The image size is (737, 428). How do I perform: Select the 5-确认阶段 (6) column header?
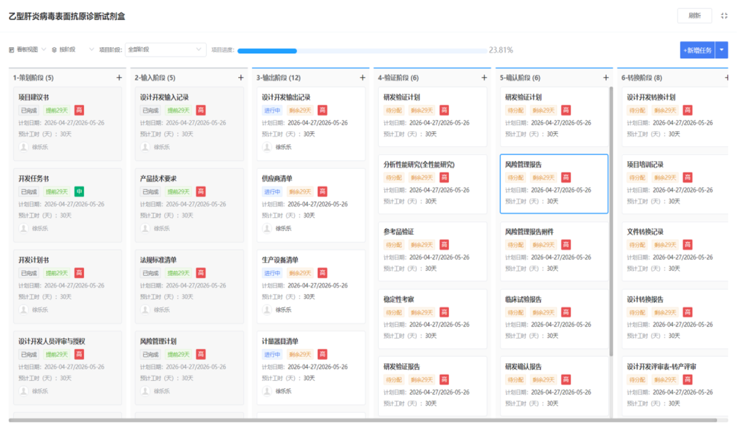(520, 78)
